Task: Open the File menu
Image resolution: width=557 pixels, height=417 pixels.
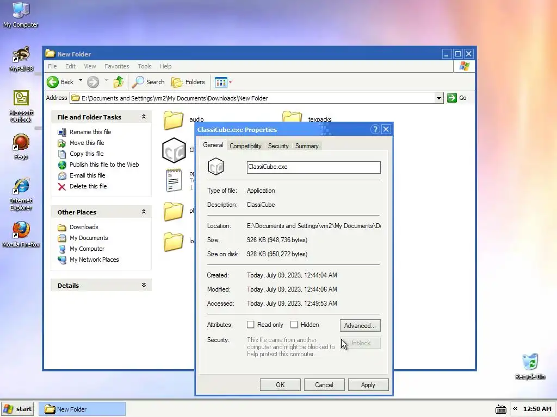Action: click(x=52, y=66)
